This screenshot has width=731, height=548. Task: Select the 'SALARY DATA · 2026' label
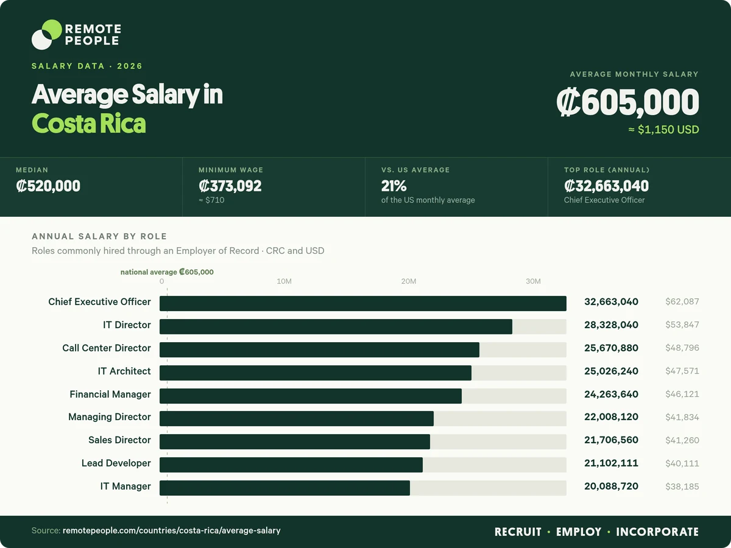[87, 66]
